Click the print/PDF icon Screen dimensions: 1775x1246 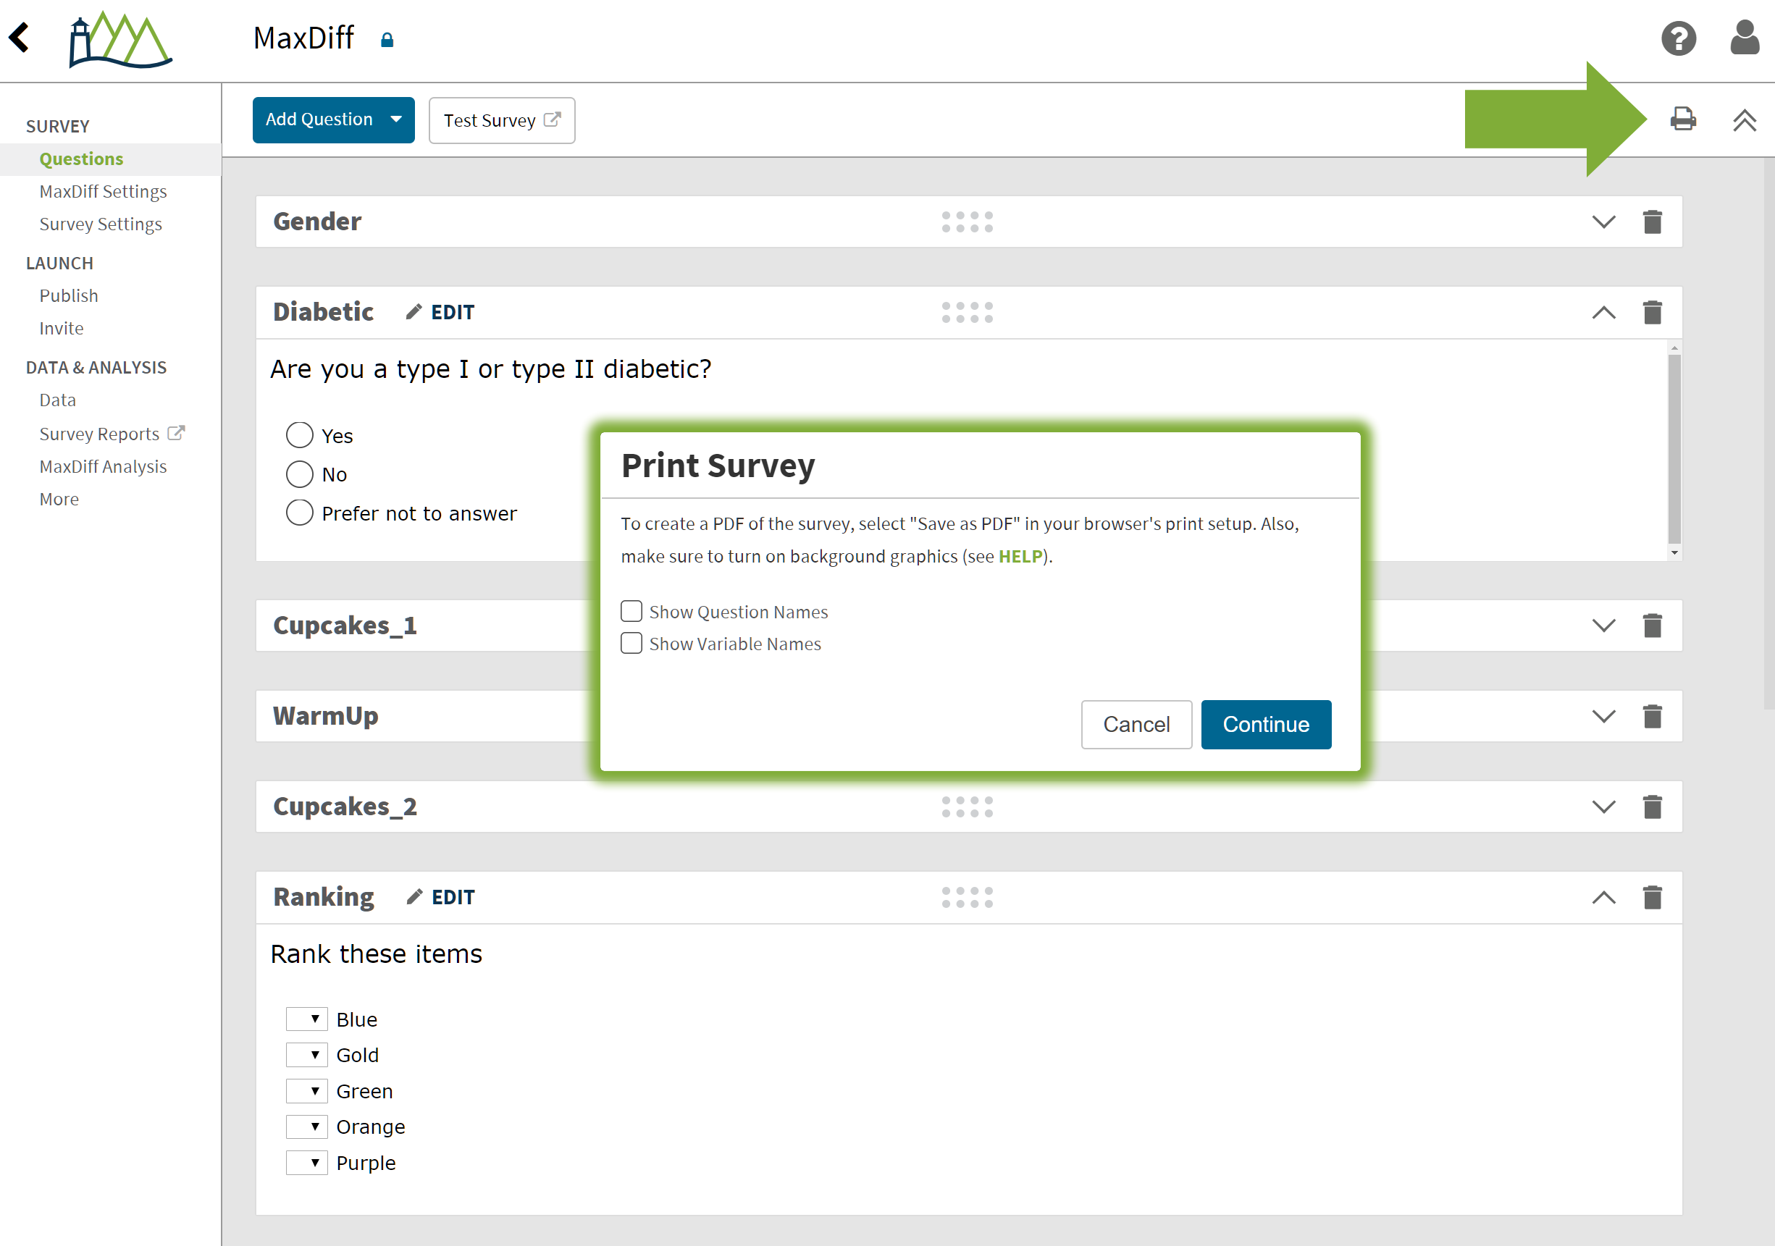[1683, 120]
